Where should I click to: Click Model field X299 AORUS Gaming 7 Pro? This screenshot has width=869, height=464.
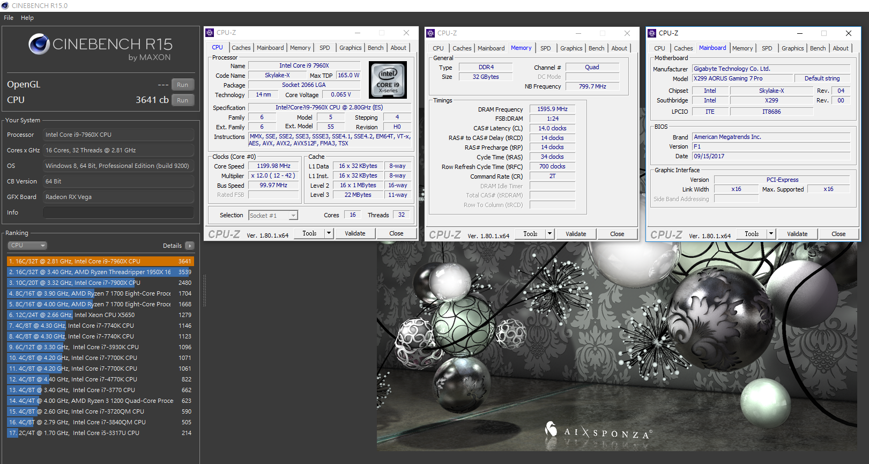coord(742,78)
